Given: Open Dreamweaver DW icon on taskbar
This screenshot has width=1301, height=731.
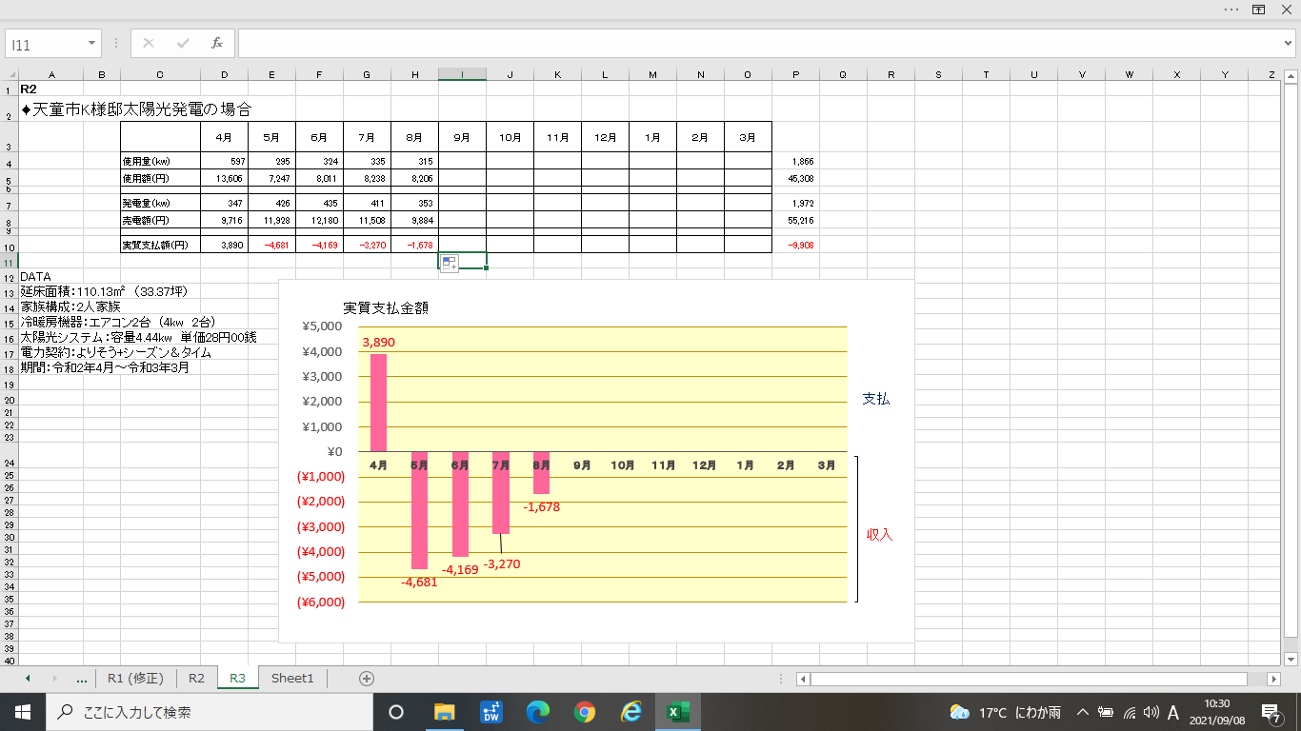Looking at the screenshot, I should pos(491,712).
